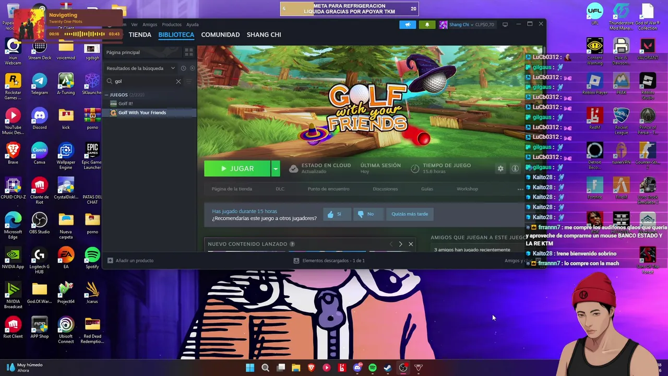Open Discord desktop icon
668x376 pixels.
pyautogui.click(x=40, y=119)
